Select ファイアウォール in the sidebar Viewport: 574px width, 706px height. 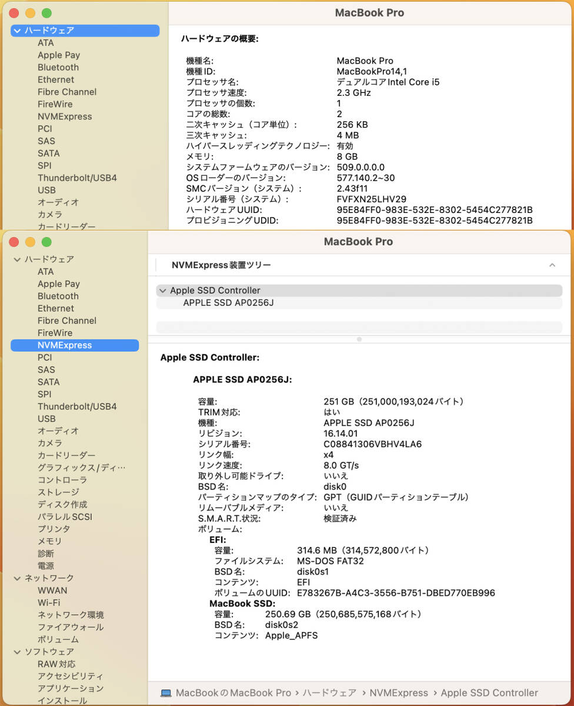71,627
